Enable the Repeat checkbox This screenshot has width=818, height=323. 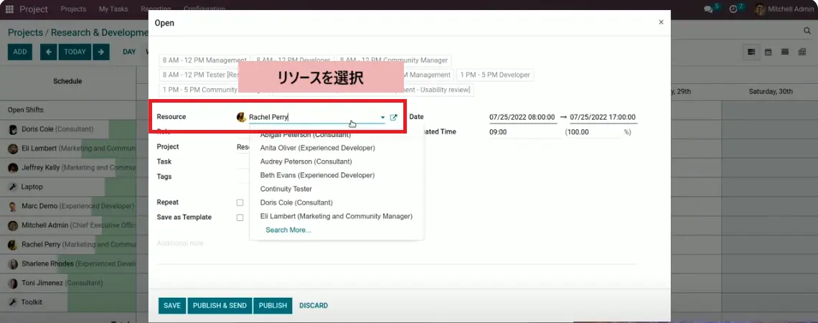[x=240, y=202]
